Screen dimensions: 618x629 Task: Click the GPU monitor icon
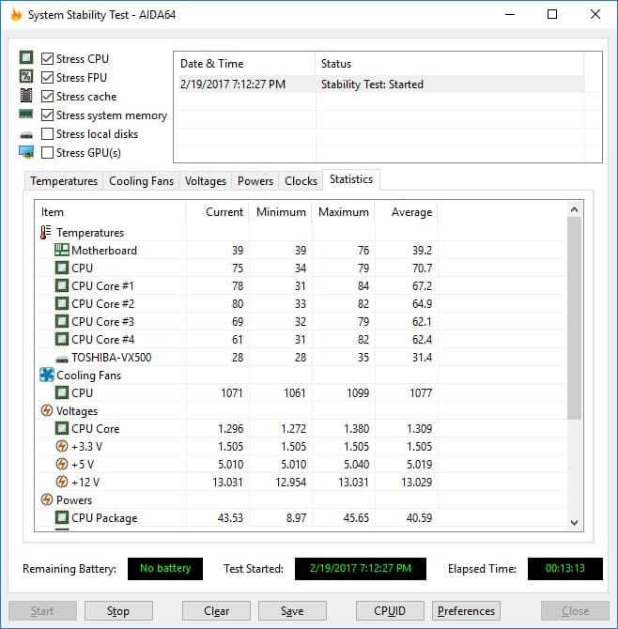(26, 152)
